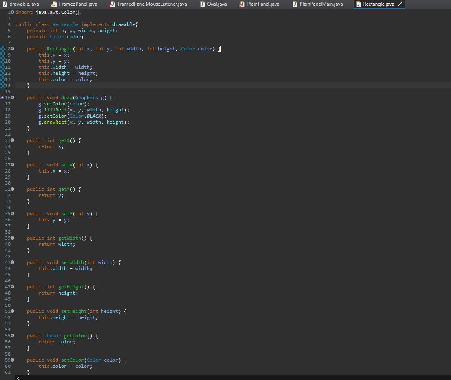The height and width of the screenshot is (380, 451).
Task: Click the error-marked icon on FramedPanel.java tab
Action: click(x=54, y=4)
